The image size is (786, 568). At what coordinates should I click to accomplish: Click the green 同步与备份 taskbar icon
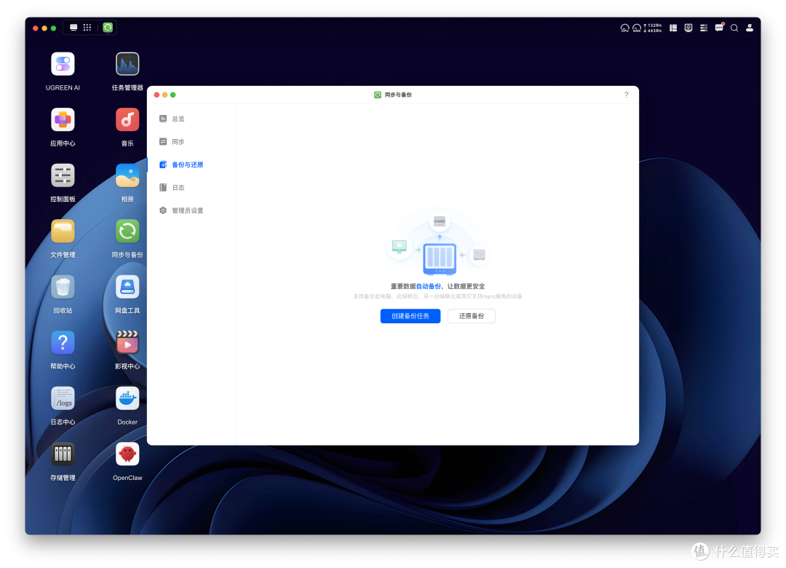coord(108,28)
